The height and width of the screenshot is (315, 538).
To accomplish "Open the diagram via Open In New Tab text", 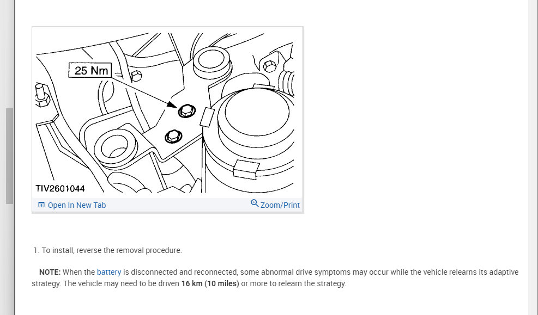I will coord(77,205).
